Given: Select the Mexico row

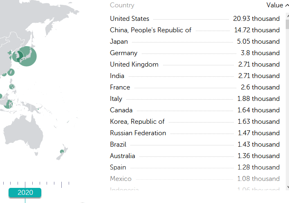Looking at the screenshot, I should tap(195, 178).
